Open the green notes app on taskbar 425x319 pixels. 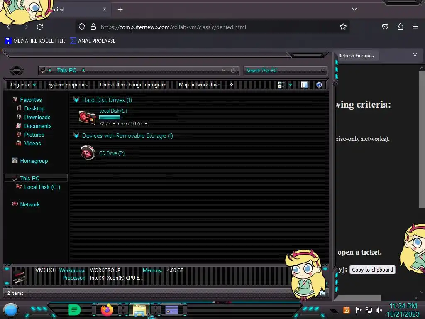click(x=75, y=310)
